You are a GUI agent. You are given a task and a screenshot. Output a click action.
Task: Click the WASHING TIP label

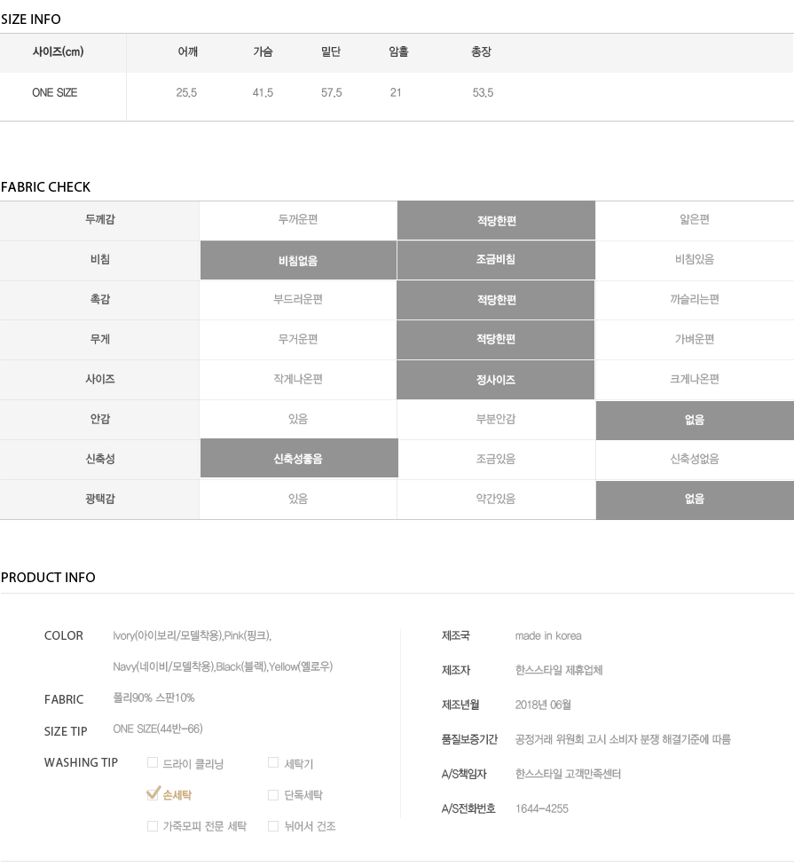(82, 762)
